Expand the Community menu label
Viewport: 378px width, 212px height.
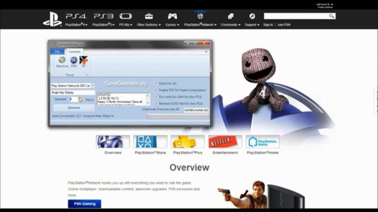point(231,25)
